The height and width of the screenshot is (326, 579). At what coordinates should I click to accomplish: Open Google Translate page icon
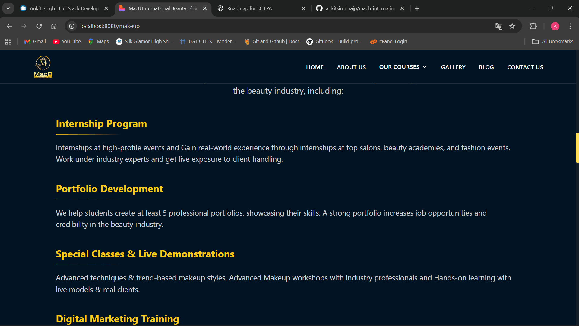[499, 26]
